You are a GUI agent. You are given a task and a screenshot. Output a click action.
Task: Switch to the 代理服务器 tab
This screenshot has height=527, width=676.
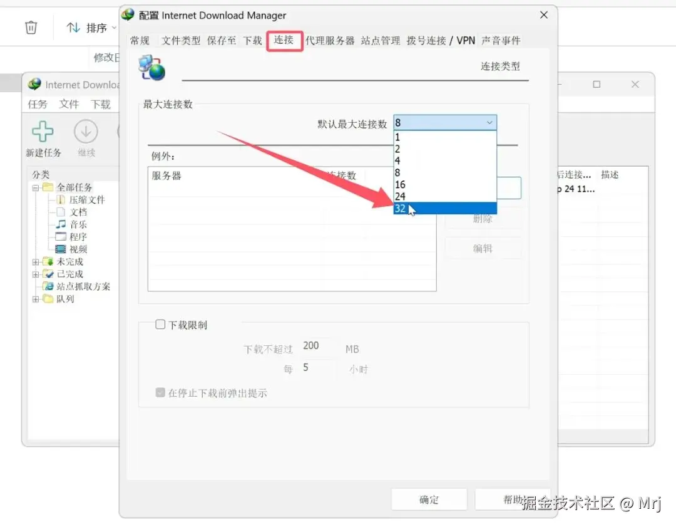pos(330,41)
